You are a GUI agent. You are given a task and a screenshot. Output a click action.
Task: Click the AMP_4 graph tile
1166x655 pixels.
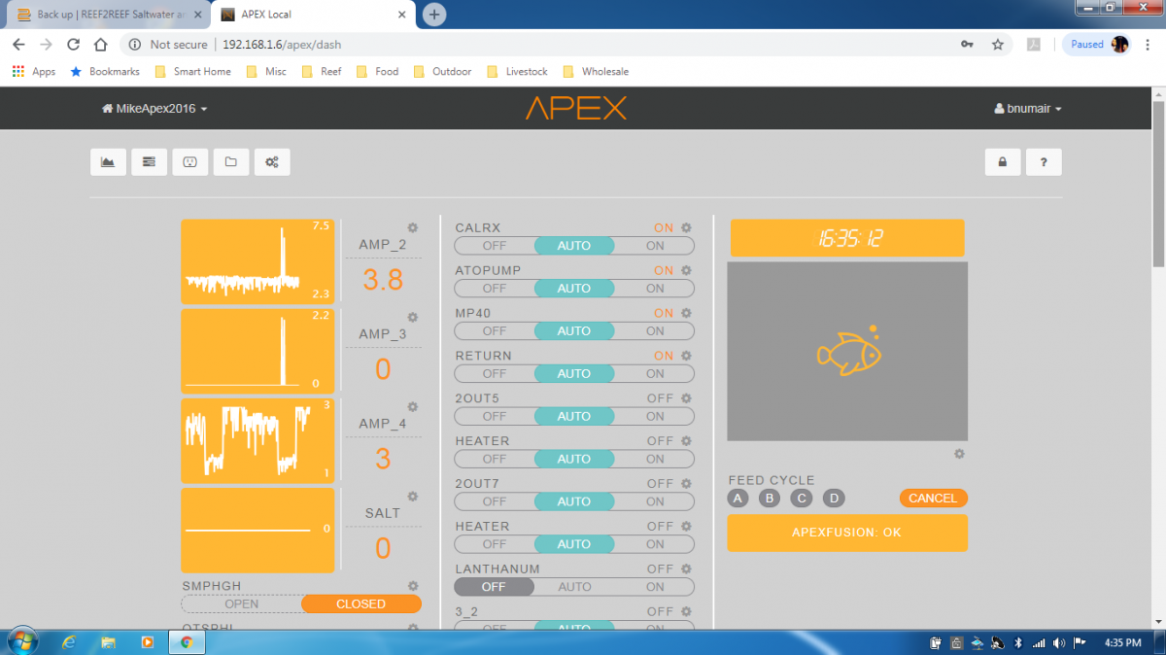click(x=257, y=440)
